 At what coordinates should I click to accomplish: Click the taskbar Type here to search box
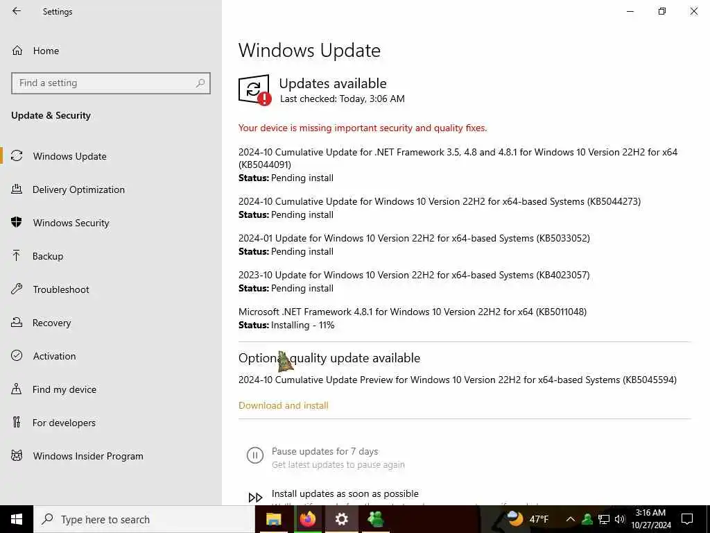click(144, 519)
